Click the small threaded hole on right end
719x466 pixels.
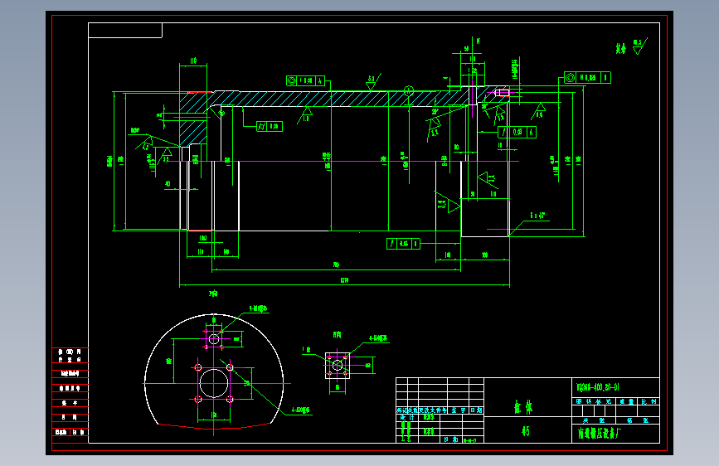click(x=502, y=93)
